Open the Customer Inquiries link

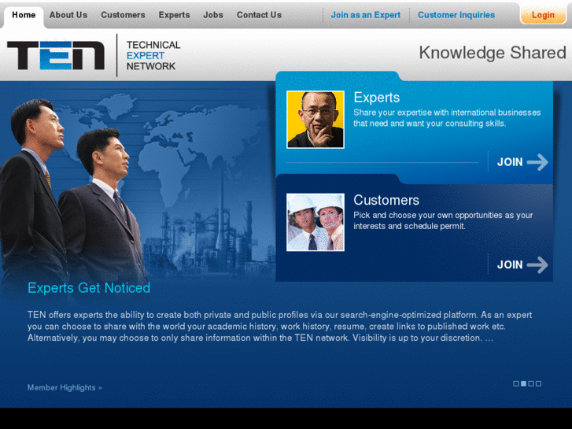coord(456,15)
